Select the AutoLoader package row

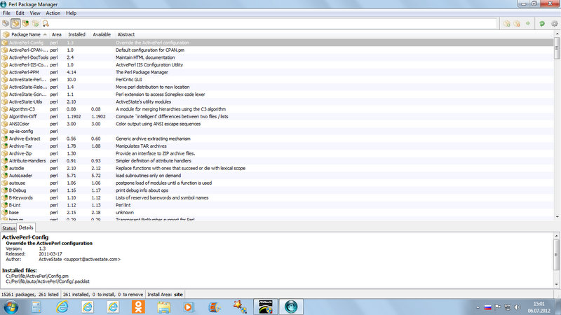[277, 176]
